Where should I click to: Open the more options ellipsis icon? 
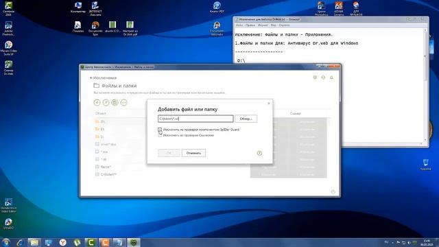tap(123, 102)
